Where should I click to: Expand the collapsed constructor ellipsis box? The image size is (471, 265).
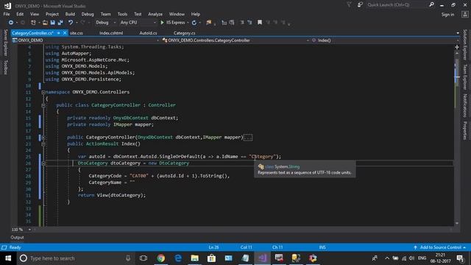coord(248,138)
